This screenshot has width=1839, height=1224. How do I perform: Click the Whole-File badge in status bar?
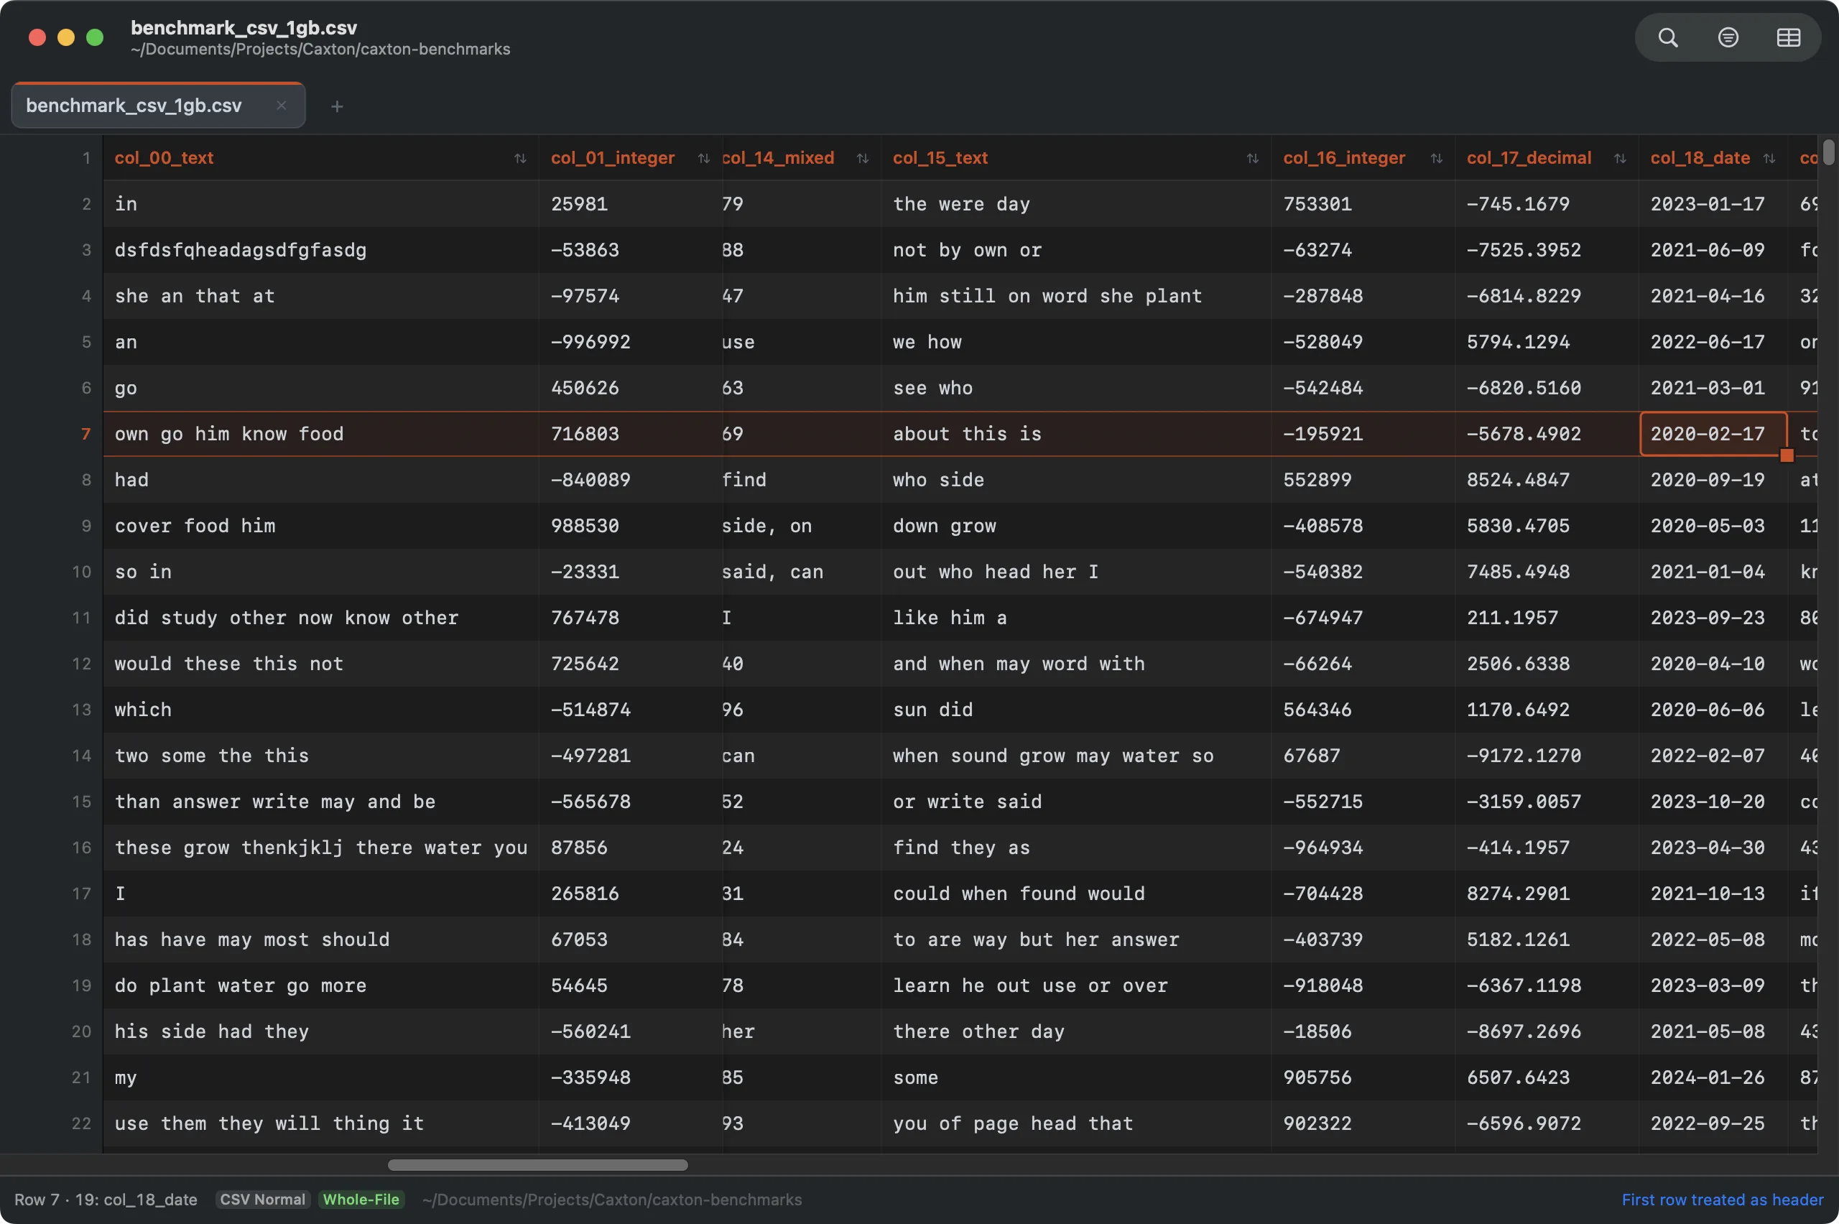[361, 1199]
